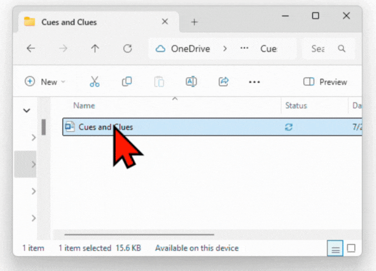Sort by the Name column header

pos(85,106)
